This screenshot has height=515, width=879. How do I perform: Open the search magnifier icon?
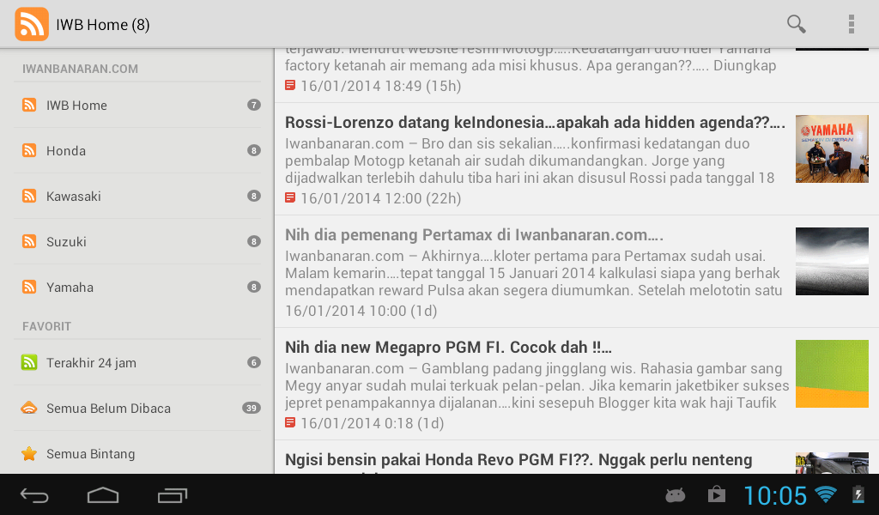[x=796, y=24]
